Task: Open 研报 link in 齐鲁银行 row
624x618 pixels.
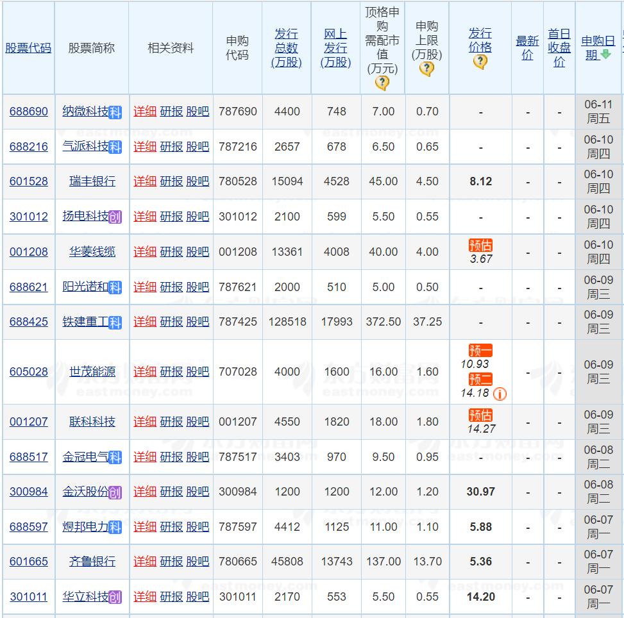Action: coord(171,562)
